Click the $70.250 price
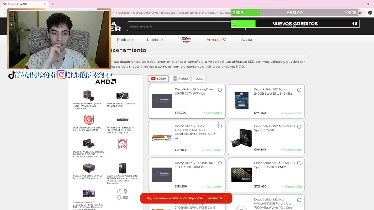The width and height of the screenshot is (374, 210). click(x=180, y=113)
